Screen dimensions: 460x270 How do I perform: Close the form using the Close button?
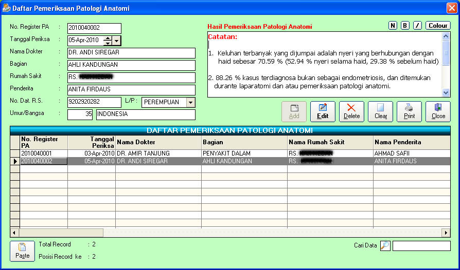pos(438,111)
